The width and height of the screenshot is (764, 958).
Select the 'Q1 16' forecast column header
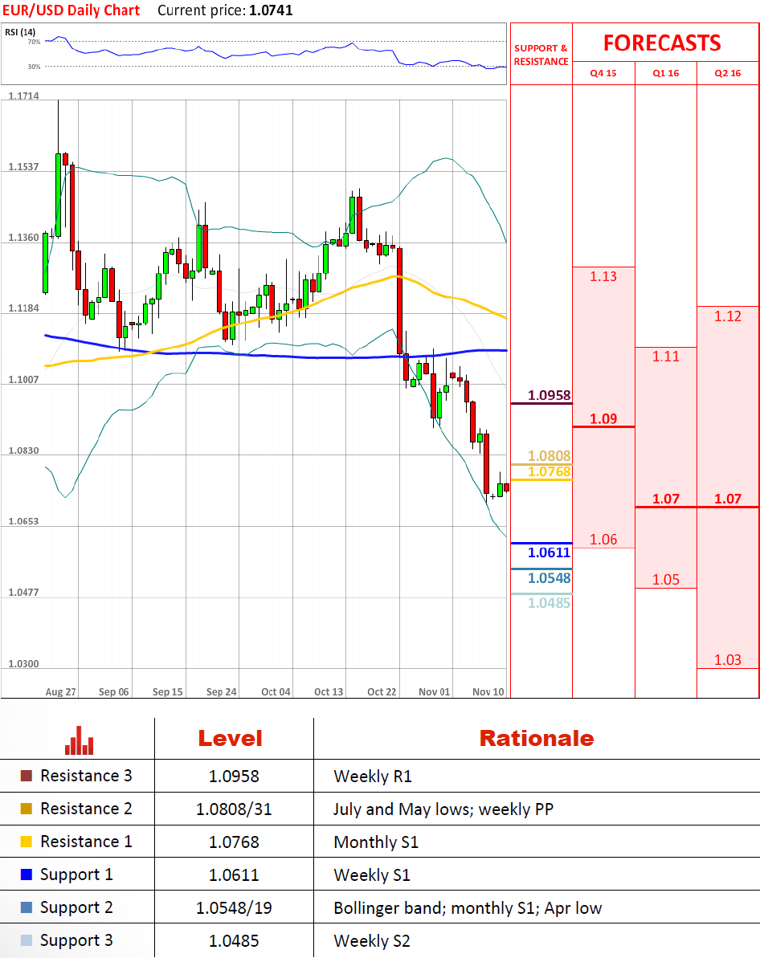[666, 73]
